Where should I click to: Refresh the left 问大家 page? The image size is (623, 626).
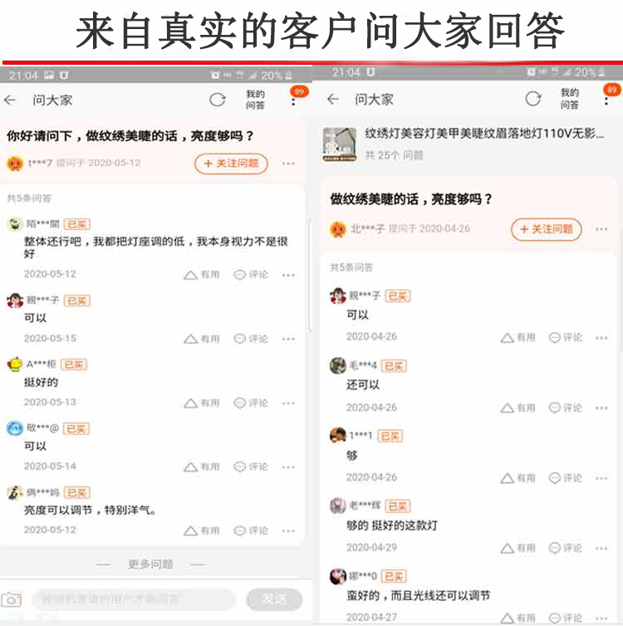click(218, 100)
